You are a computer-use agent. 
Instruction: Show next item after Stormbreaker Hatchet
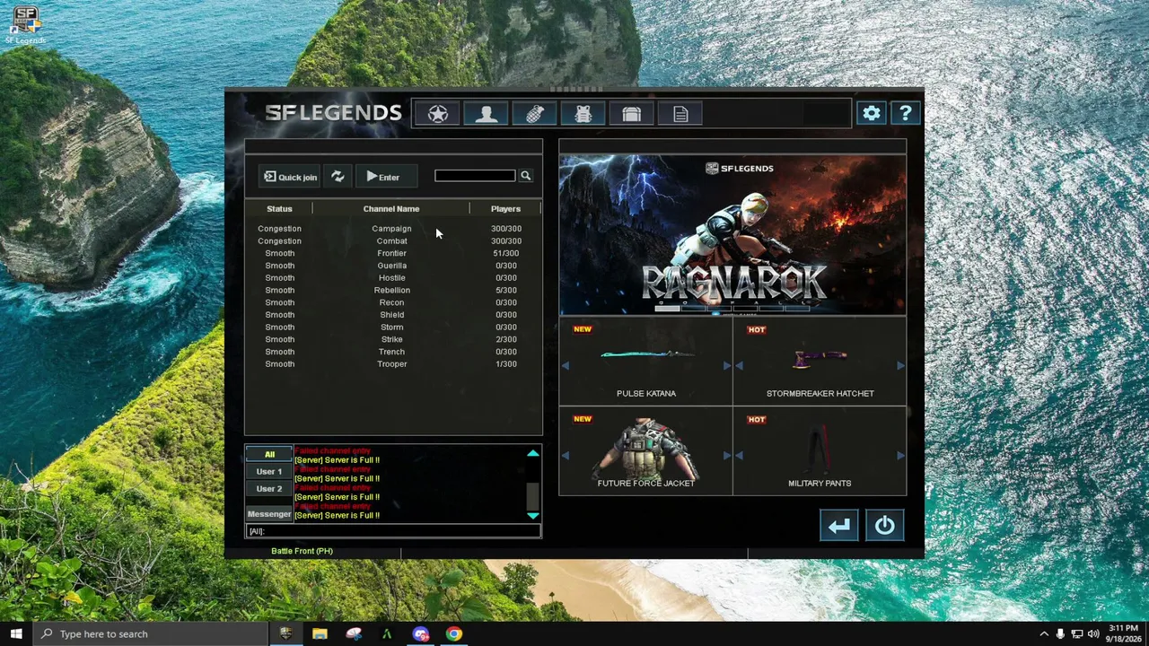(x=900, y=365)
